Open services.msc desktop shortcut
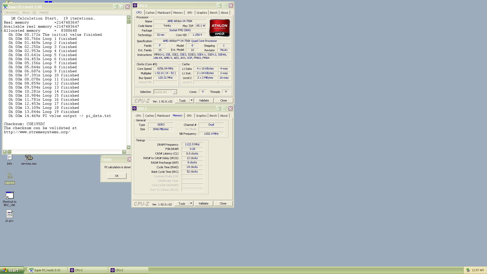This screenshot has height=274, width=487. click(29, 160)
